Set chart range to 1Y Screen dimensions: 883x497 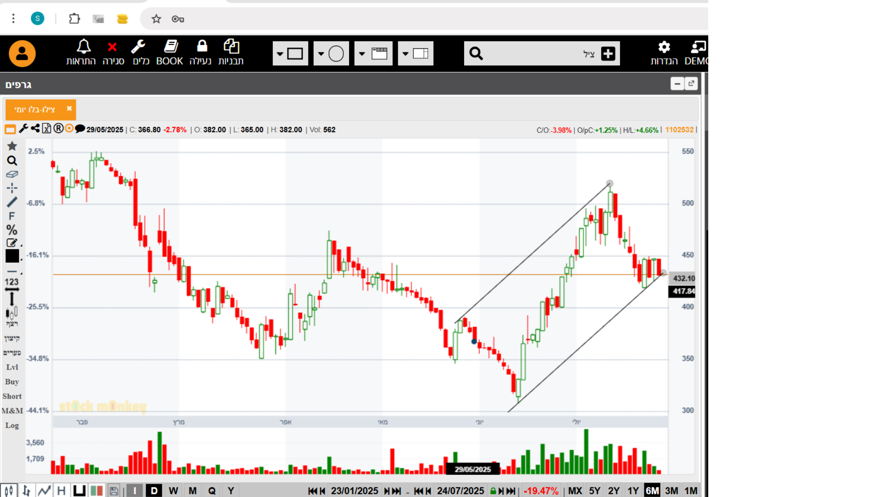click(633, 491)
